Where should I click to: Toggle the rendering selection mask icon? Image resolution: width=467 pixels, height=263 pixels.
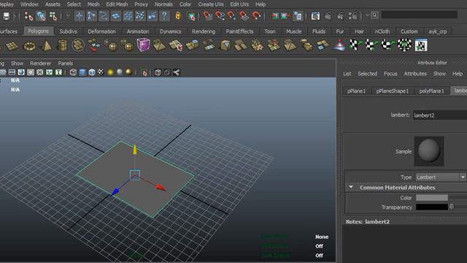153,16
